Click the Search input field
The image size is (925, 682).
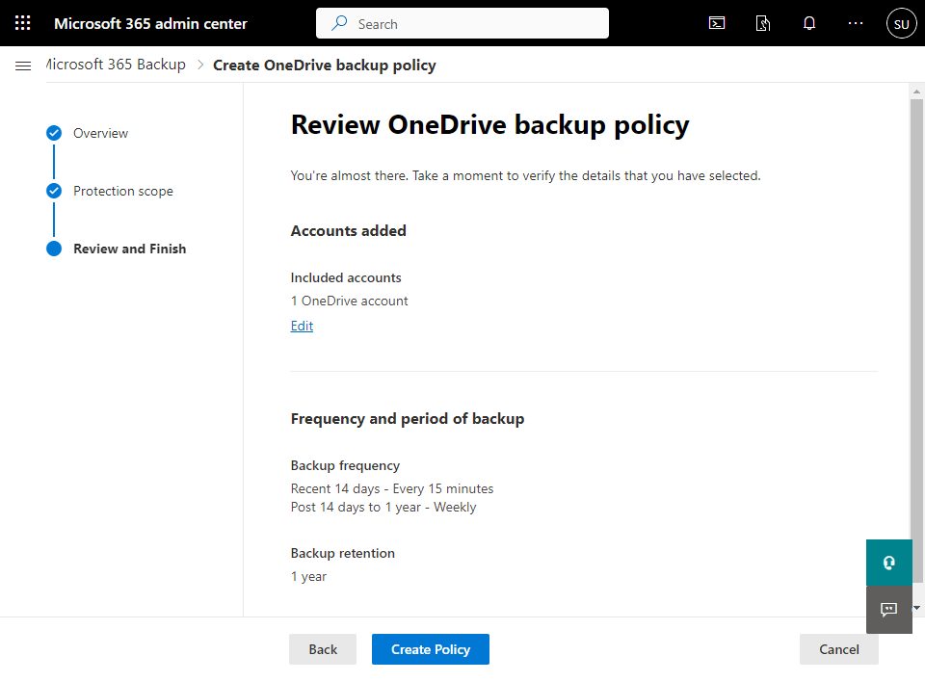coord(462,24)
